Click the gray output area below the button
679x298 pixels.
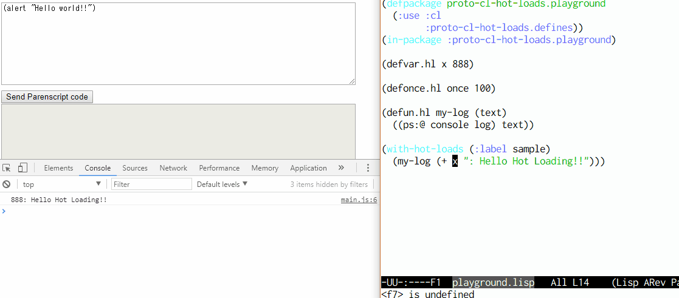[178, 132]
